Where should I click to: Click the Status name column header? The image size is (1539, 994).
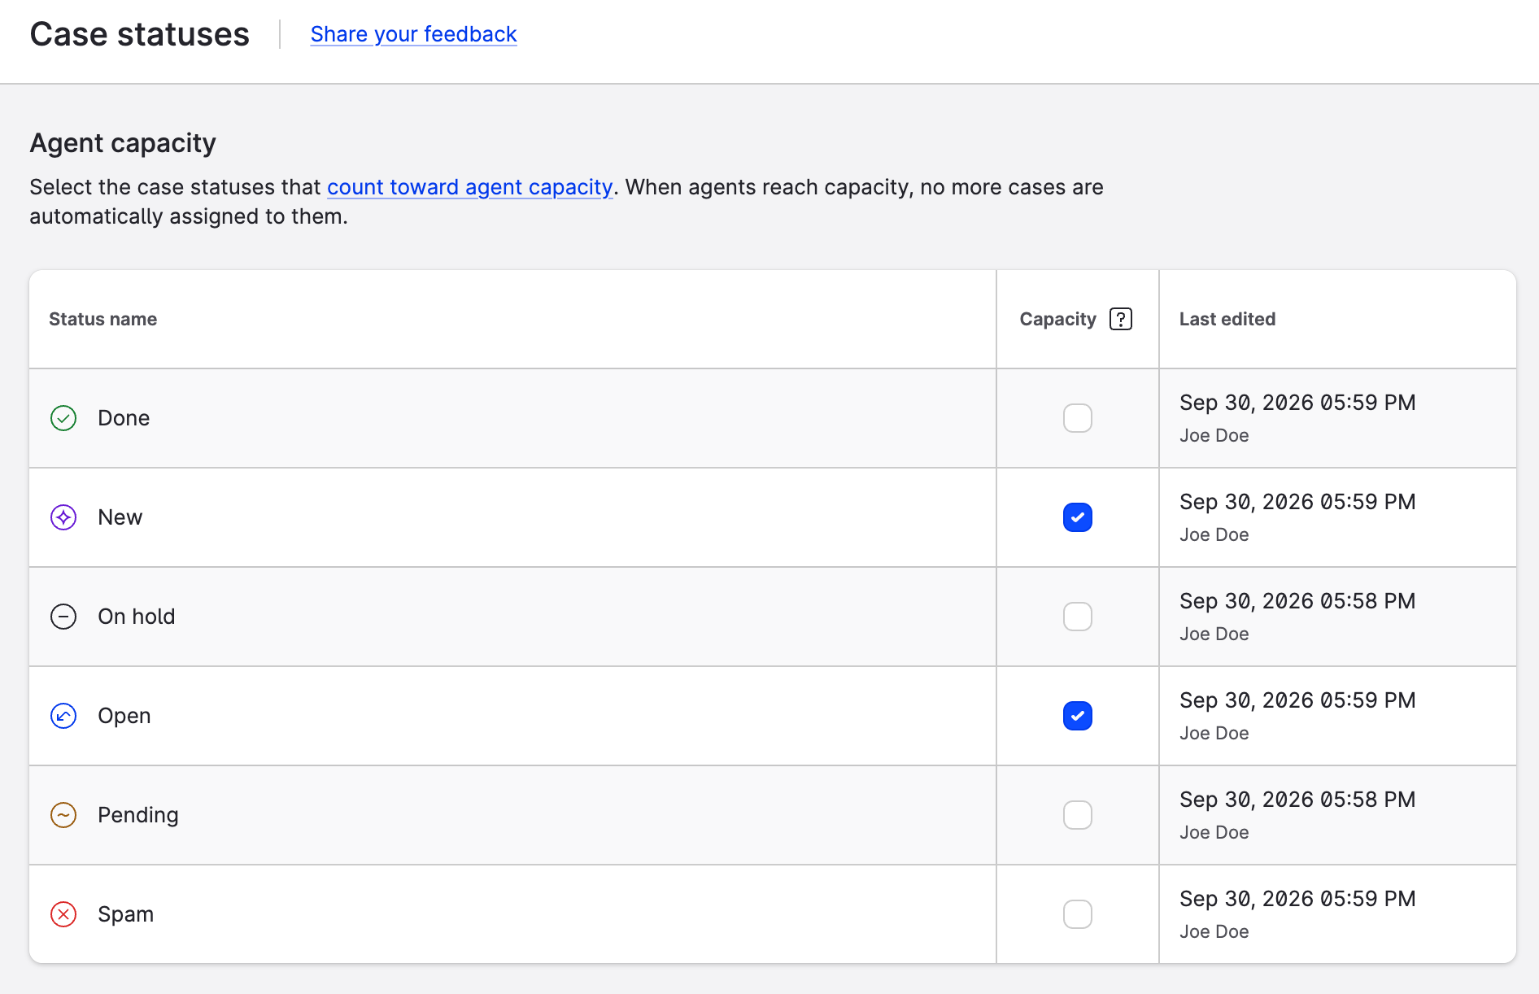tap(102, 319)
